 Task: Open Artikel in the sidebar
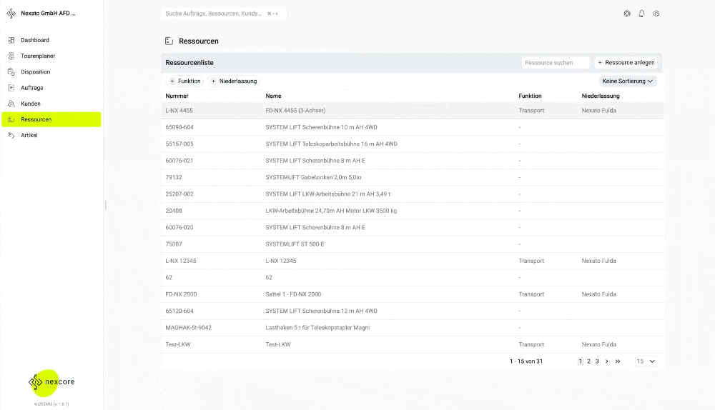tap(29, 135)
